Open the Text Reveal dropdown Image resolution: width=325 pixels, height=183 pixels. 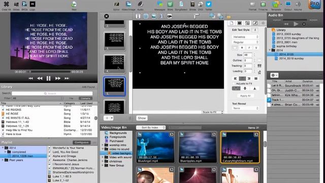pyautogui.click(x=245, y=108)
